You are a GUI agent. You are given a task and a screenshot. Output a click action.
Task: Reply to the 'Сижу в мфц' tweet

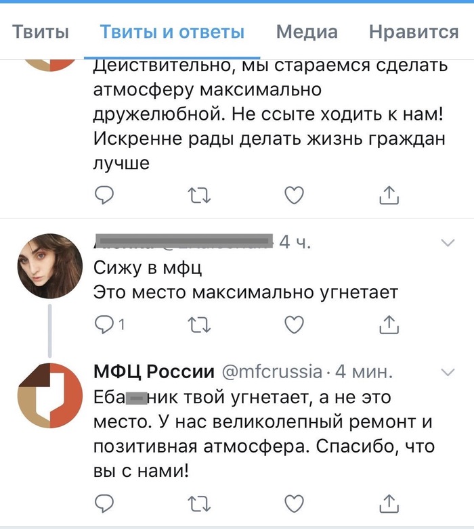tap(104, 325)
